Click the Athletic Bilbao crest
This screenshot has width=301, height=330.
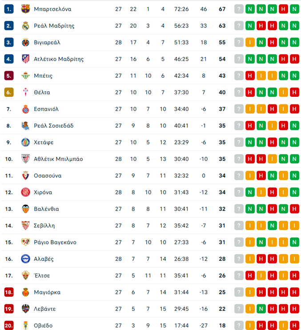click(25, 159)
